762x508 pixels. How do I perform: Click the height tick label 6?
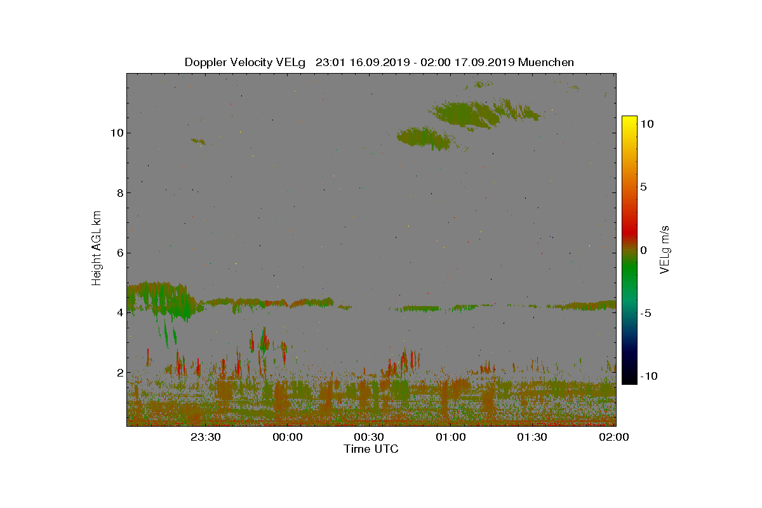tap(120, 253)
